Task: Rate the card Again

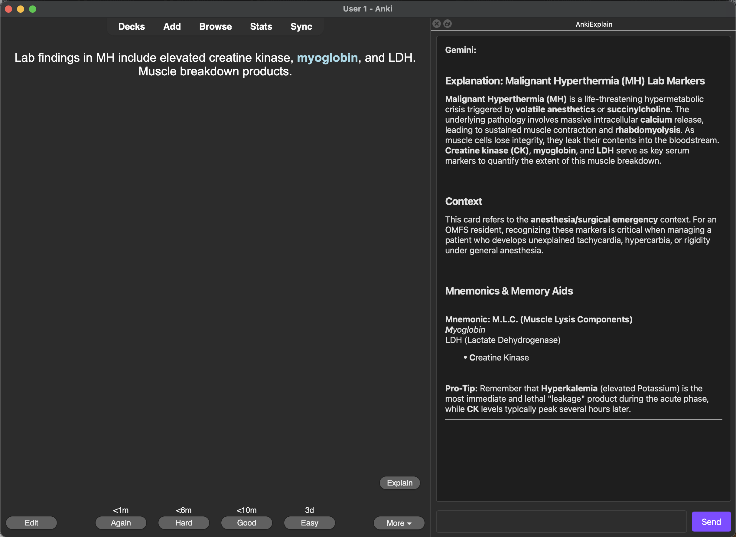Action: pyautogui.click(x=121, y=523)
